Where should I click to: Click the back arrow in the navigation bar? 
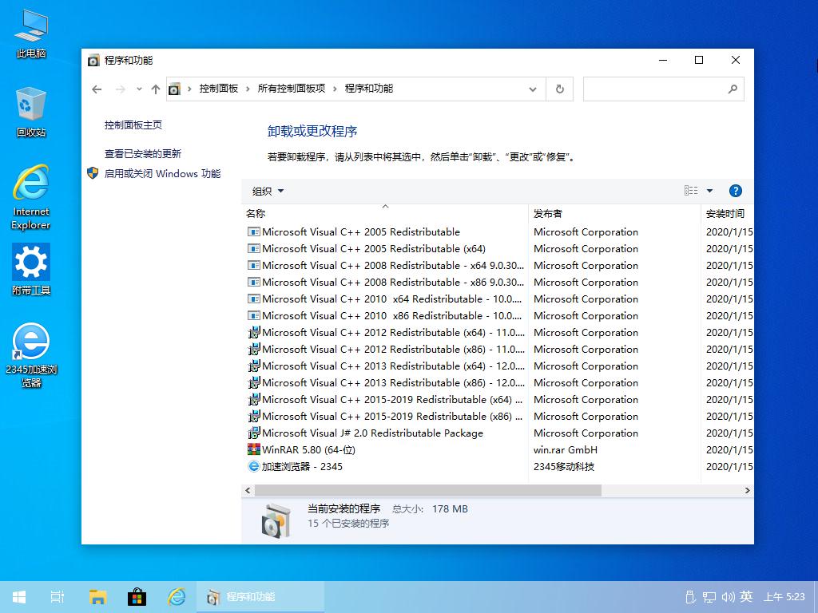click(x=97, y=89)
